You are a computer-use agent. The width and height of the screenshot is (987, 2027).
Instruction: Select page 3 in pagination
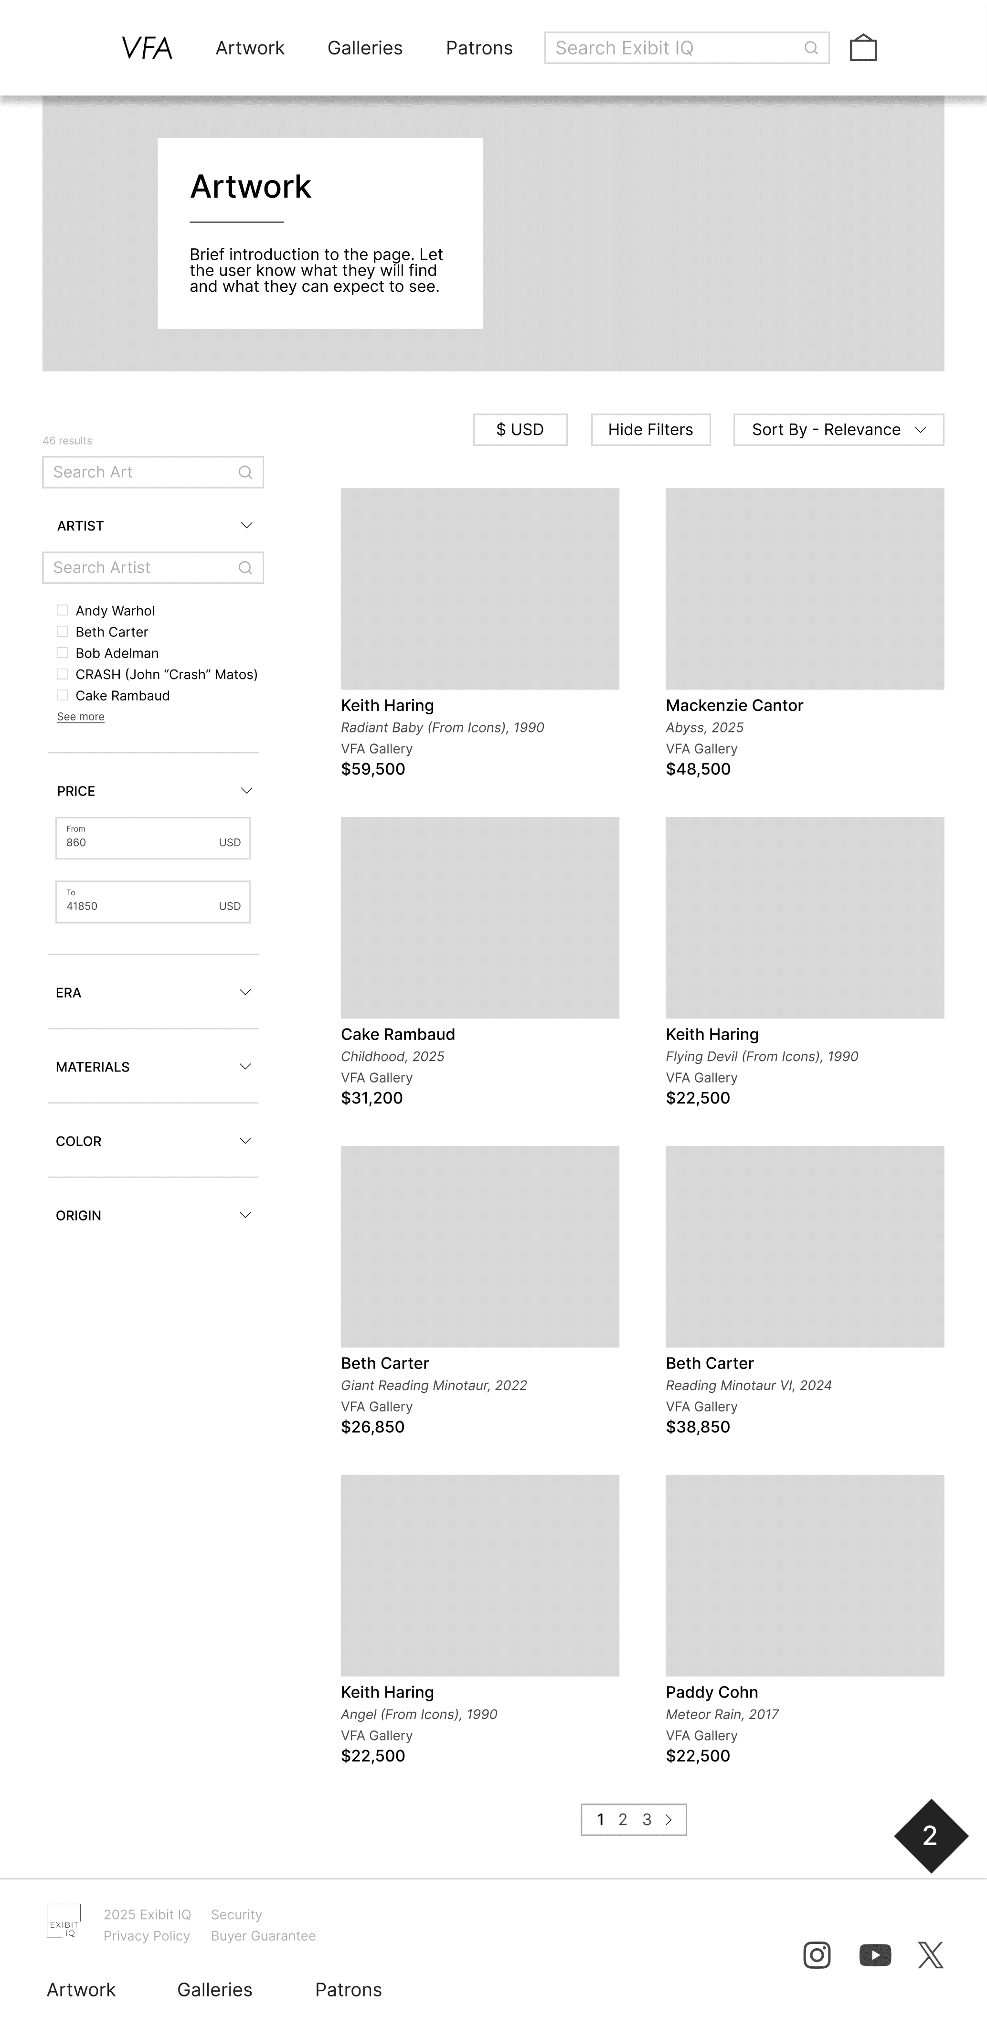pos(647,1819)
